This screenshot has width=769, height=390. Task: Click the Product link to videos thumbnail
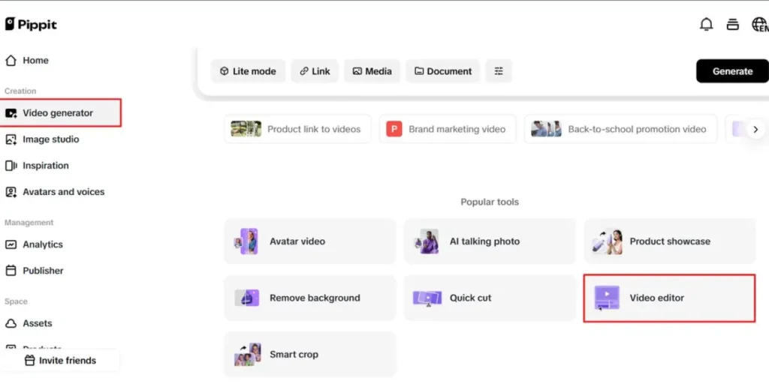246,129
